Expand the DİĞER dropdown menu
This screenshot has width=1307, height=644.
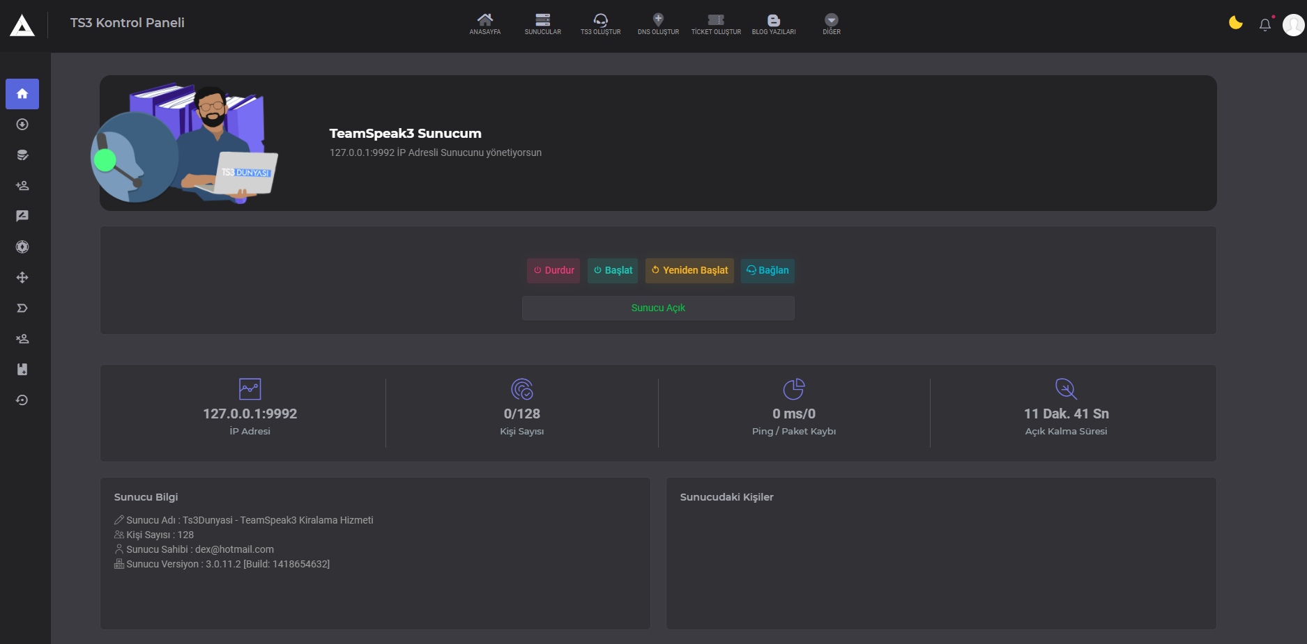[831, 24]
